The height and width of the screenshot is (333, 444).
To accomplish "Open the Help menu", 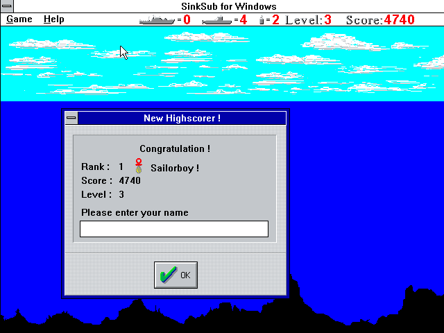I will [53, 19].
